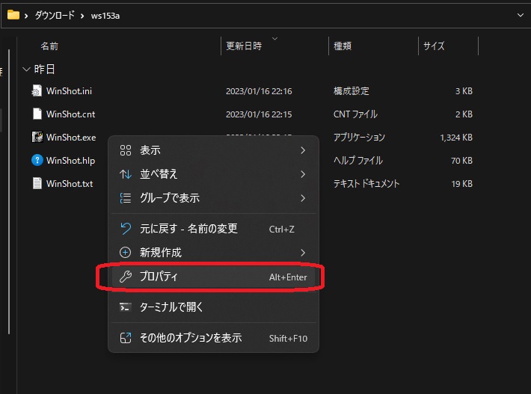Click the WinShot.hlp question mark icon
This screenshot has width=531, height=394.
(x=37, y=160)
